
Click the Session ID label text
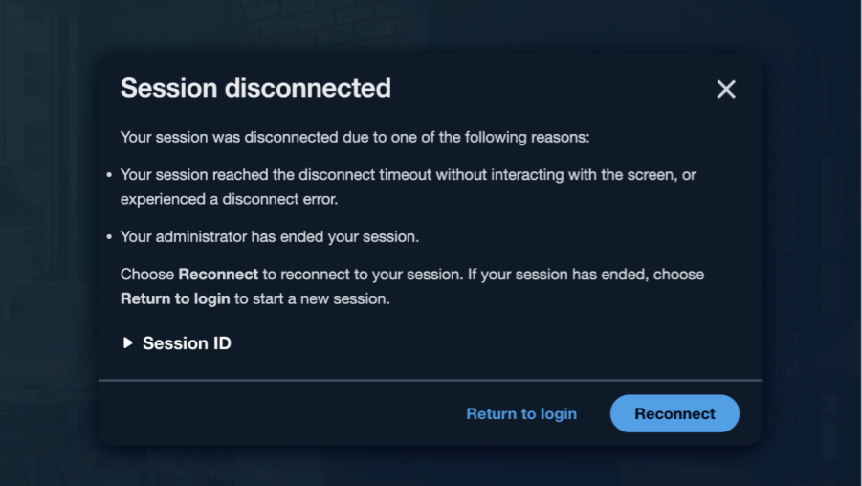(187, 343)
